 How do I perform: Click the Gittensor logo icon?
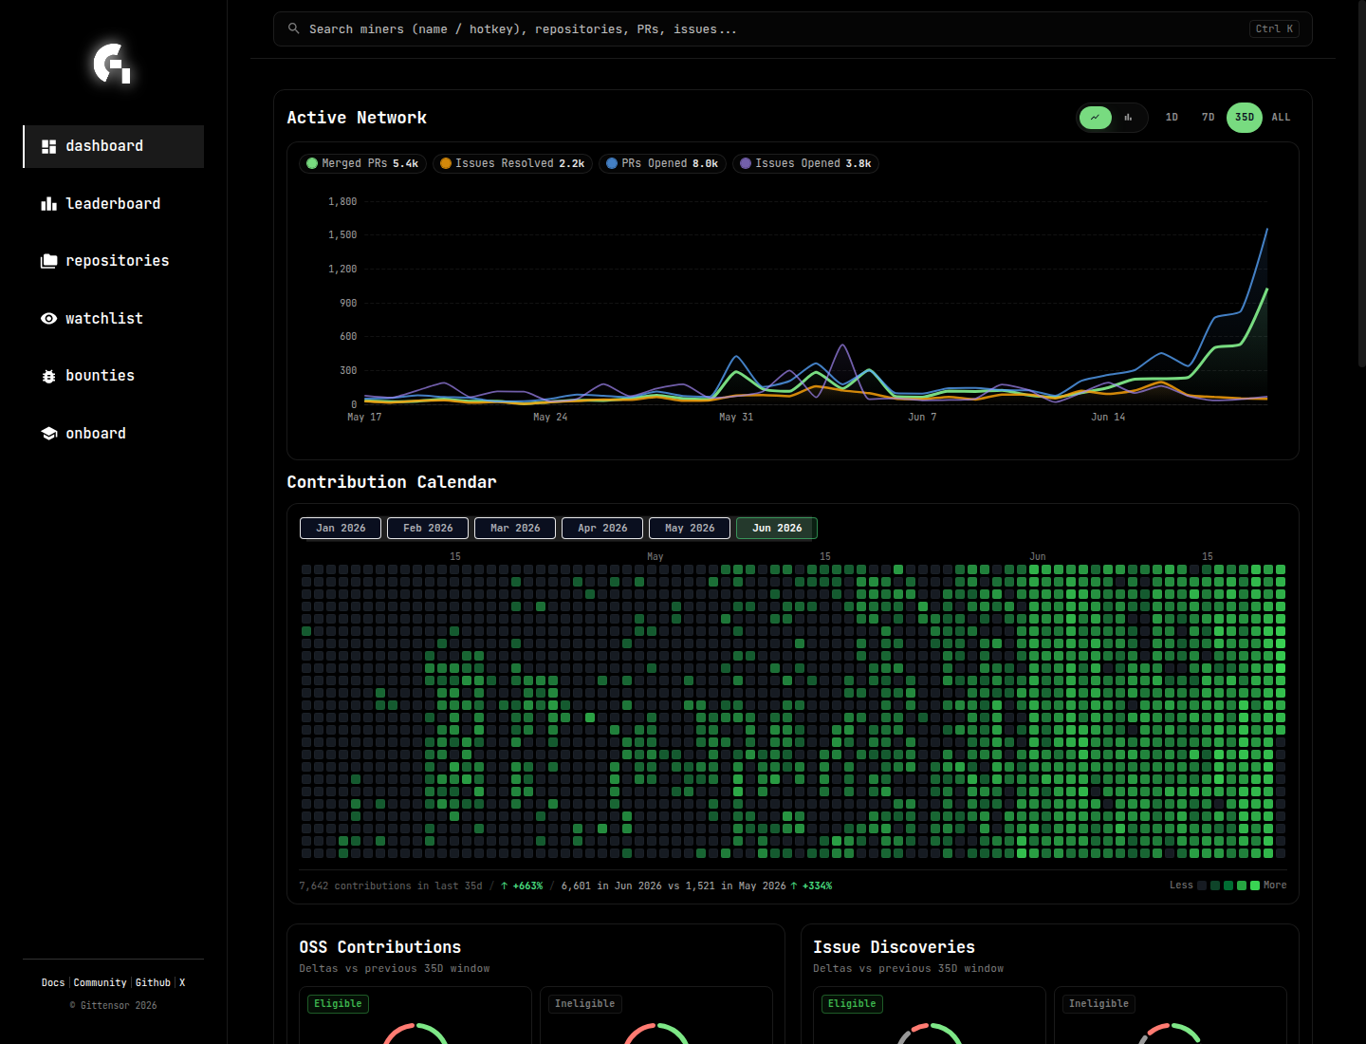(112, 64)
